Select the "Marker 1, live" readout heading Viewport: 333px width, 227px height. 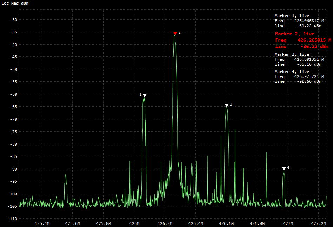click(x=292, y=16)
